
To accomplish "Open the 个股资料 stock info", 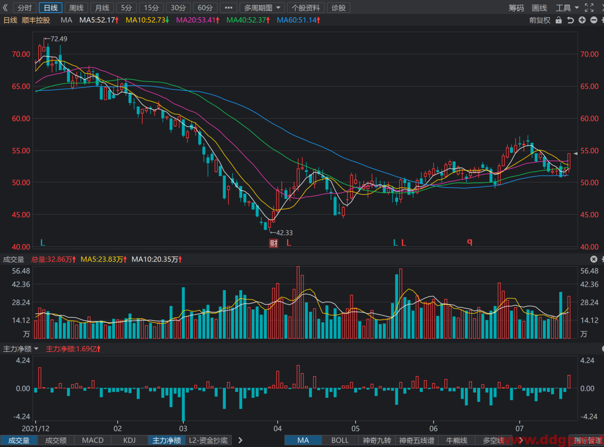I will point(306,8).
